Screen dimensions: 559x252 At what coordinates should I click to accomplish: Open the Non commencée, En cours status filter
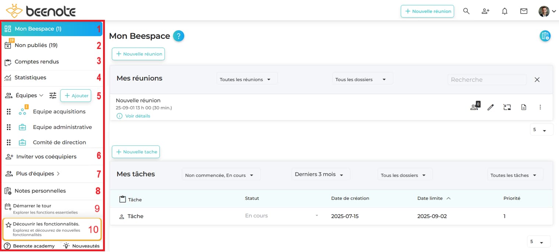click(221, 175)
